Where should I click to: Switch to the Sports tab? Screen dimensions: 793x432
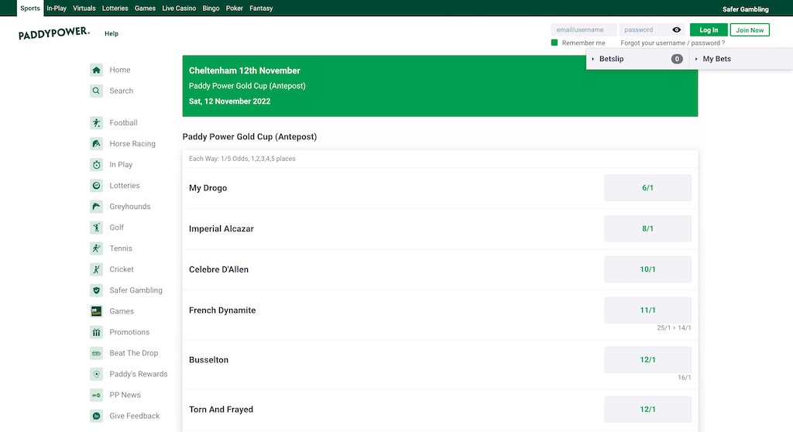pos(30,8)
